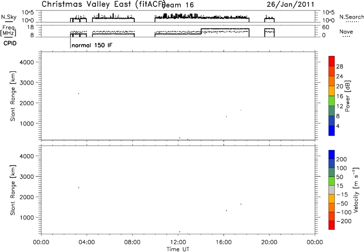Viewport: 364px width, 252px height.
Task: Click the "Power [dB]" colorbar title
Action: tap(347, 96)
